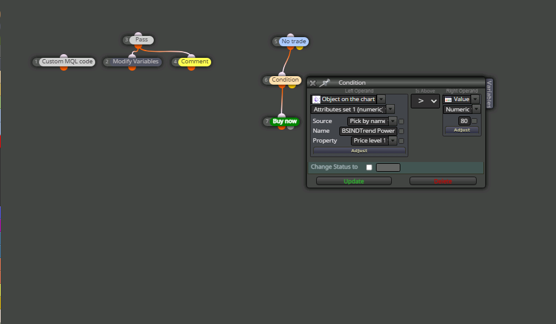Click gray output connector of Buy now
Viewport: 556px width, 324px height.
[x=291, y=127]
